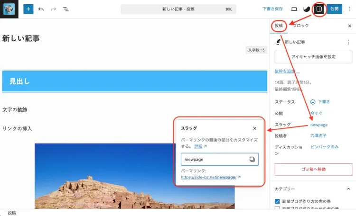Open the side-bz.net/newpage permalink
Screen dimensions: 356x216
[x=209, y=177]
